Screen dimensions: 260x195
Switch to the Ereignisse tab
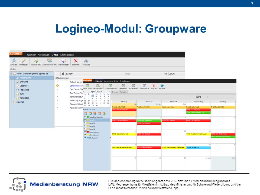click(115, 92)
